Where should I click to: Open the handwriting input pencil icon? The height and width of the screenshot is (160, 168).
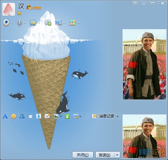pos(47,116)
